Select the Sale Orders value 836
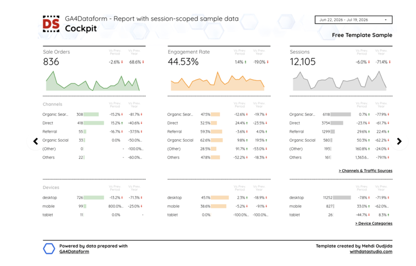This screenshot has height=266, width=416. 51,62
